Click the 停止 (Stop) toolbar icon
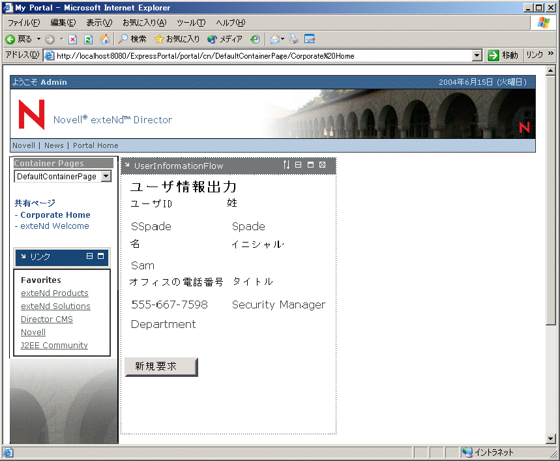Image resolution: width=560 pixels, height=461 pixels. pos(73,38)
